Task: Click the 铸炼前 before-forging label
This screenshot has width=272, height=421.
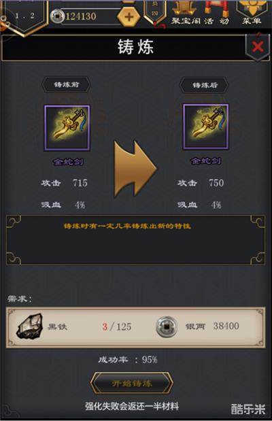Action: [67, 84]
